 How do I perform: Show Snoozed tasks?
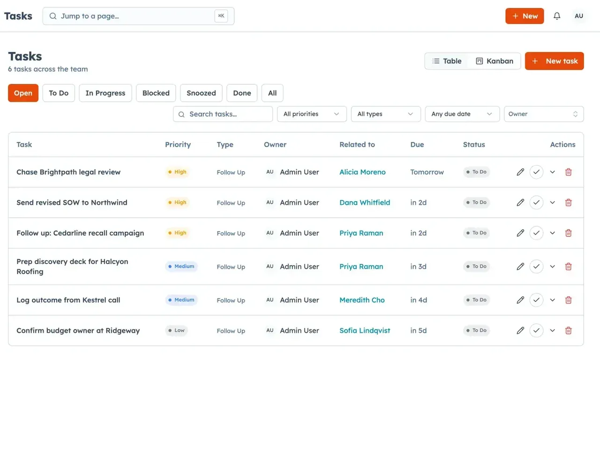pyautogui.click(x=201, y=93)
